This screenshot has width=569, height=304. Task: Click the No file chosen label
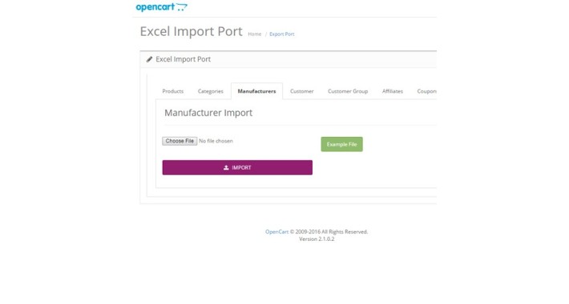(216, 141)
